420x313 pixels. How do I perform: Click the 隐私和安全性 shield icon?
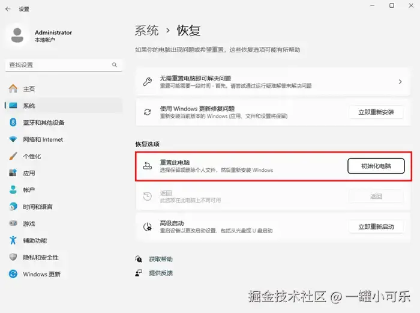[x=13, y=257]
